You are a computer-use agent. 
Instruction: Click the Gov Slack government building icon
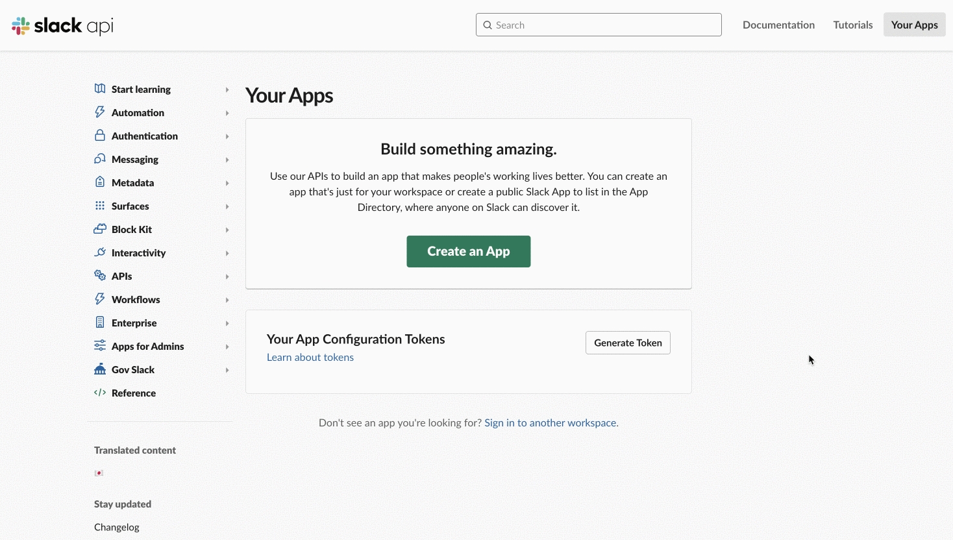click(x=99, y=369)
